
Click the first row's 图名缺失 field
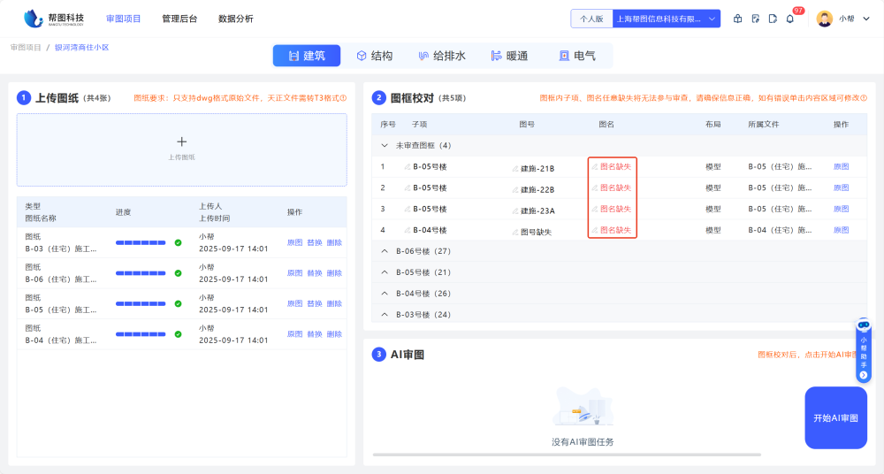click(615, 166)
